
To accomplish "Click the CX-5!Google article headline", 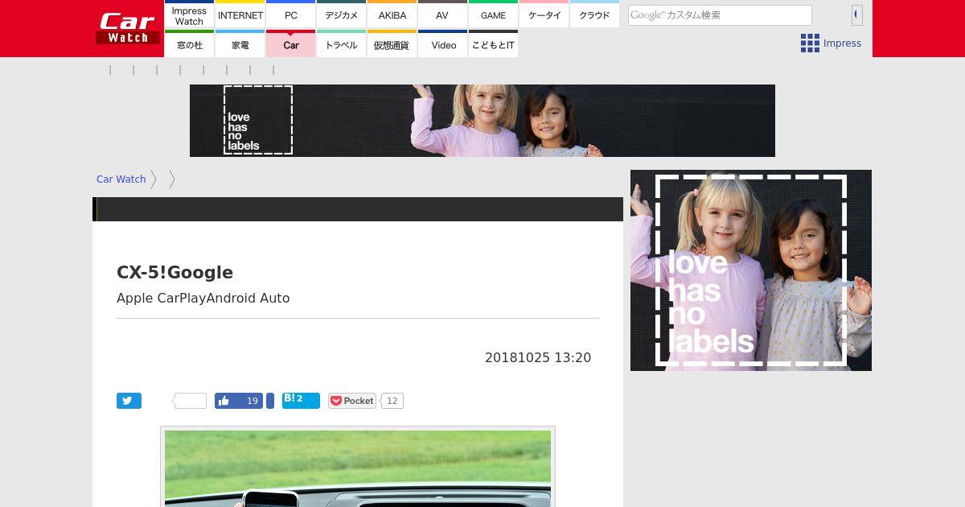I will 175,272.
